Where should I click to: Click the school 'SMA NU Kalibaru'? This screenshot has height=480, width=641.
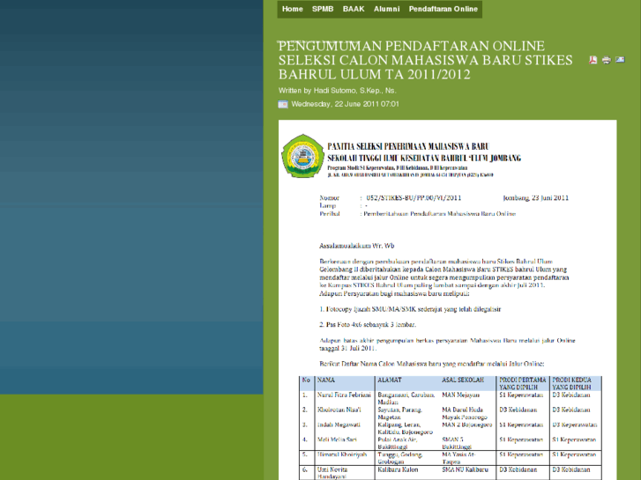click(x=466, y=469)
